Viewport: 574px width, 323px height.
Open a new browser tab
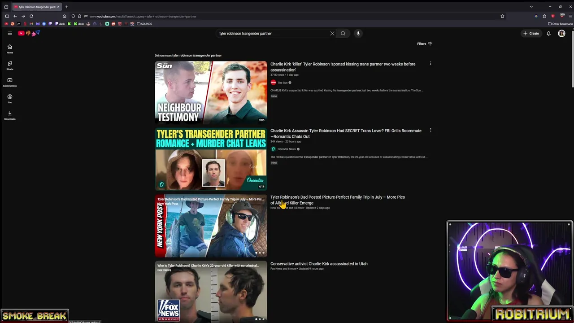pyautogui.click(x=66, y=7)
